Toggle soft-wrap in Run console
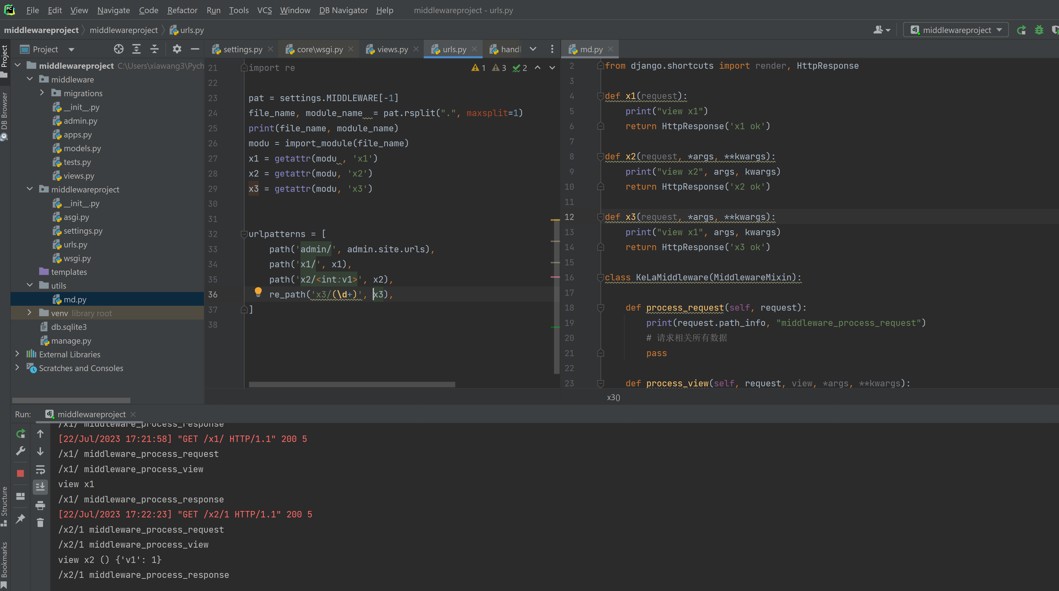 point(40,469)
